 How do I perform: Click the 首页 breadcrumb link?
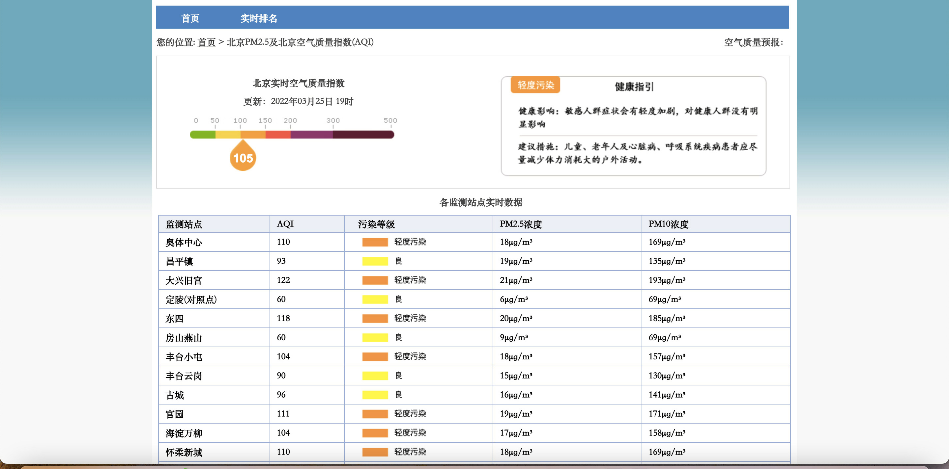[206, 42]
